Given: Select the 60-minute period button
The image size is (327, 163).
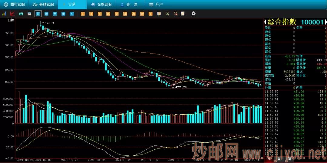Looking at the screenshot, I should (125, 14).
